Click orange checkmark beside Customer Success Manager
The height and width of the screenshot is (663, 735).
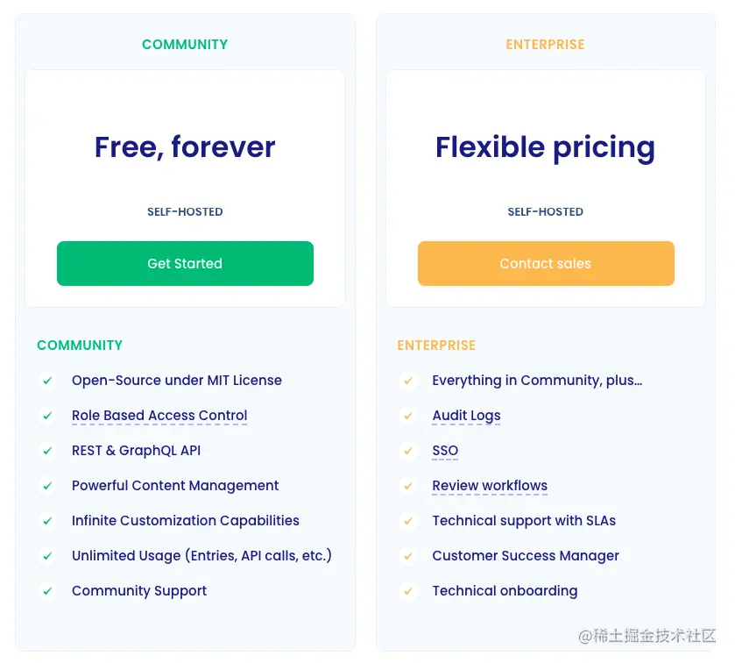point(408,556)
